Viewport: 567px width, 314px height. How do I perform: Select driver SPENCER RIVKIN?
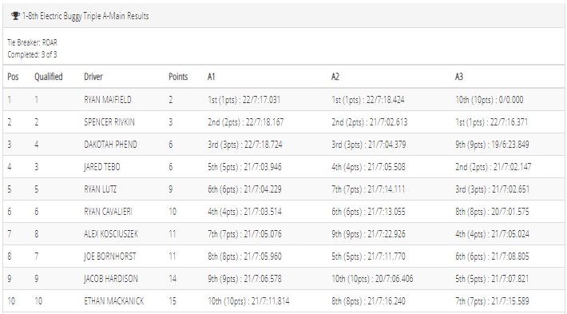(109, 122)
